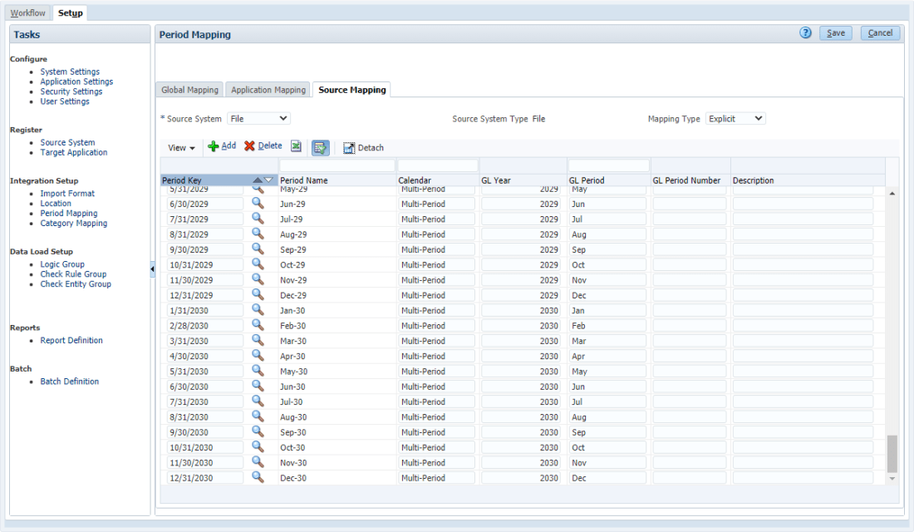Click the Export to Excel icon

point(296,146)
